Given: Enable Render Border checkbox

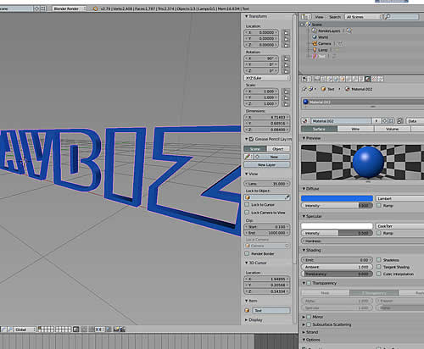Looking at the screenshot, I should (x=247, y=253).
